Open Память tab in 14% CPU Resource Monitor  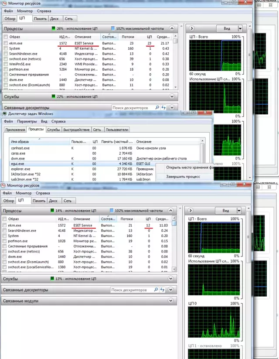pos(39,201)
